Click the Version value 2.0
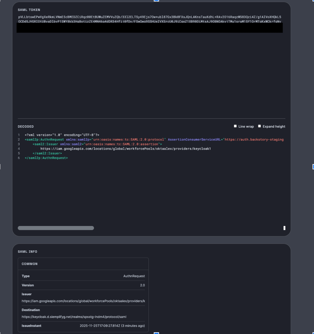 [142, 285]
